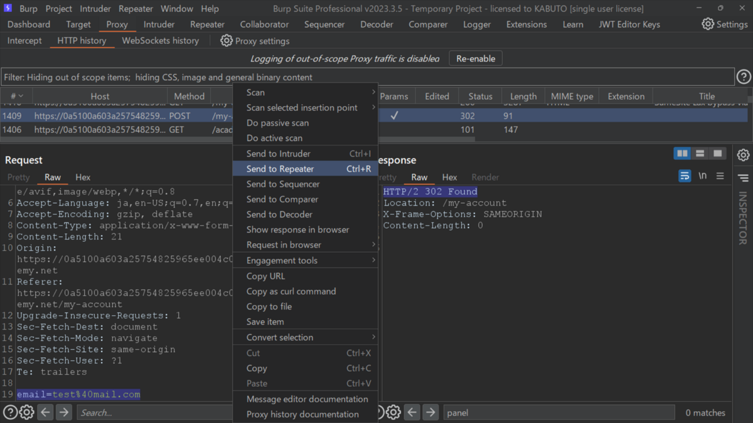Click the Burp Suite logo icon
Image resolution: width=753 pixels, height=423 pixels.
8,9
